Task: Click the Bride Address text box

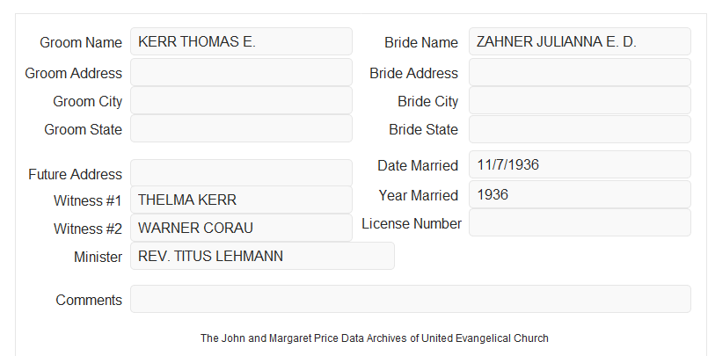Action: click(x=580, y=72)
